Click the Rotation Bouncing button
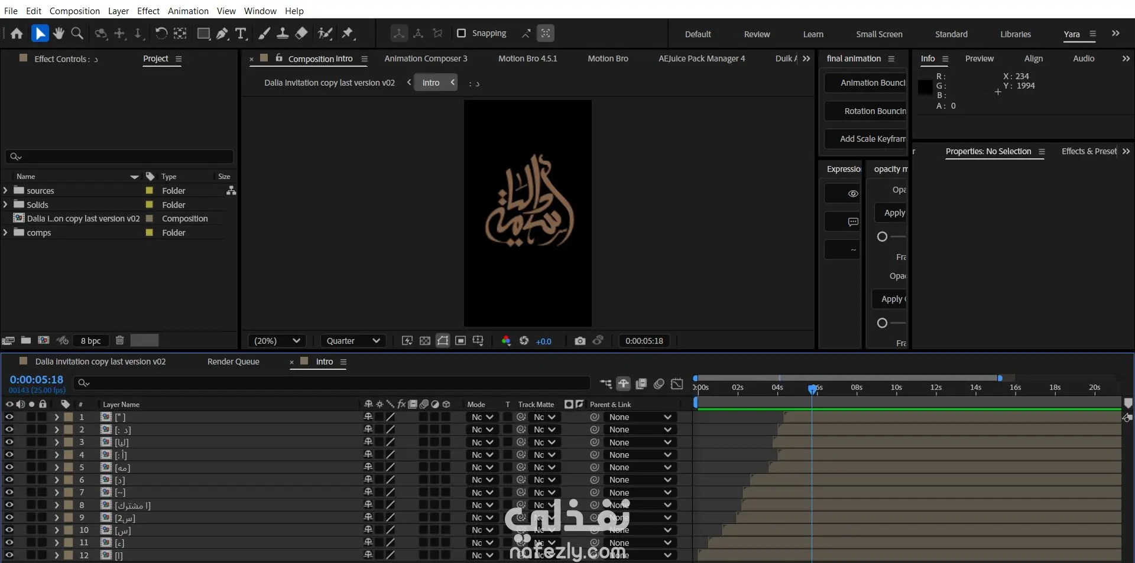This screenshot has width=1135, height=563. tap(866, 111)
